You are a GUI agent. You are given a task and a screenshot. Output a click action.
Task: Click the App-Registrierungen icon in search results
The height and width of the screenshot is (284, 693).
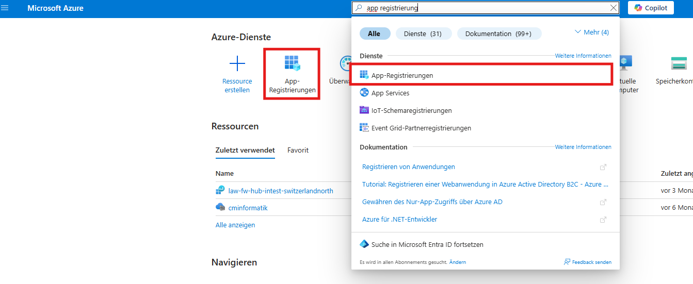pyautogui.click(x=364, y=75)
